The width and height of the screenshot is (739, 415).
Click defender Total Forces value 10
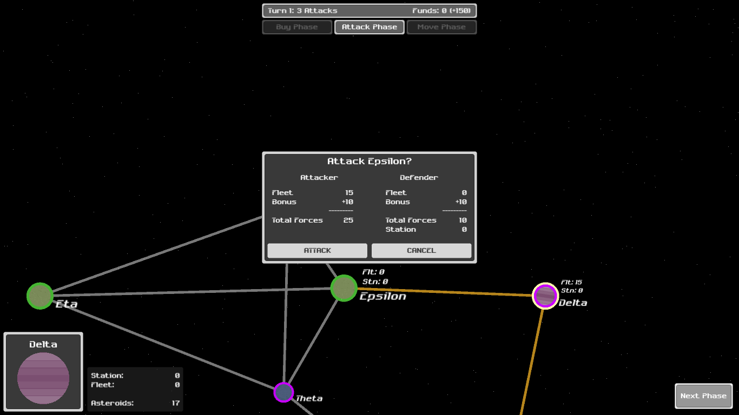coord(463,220)
